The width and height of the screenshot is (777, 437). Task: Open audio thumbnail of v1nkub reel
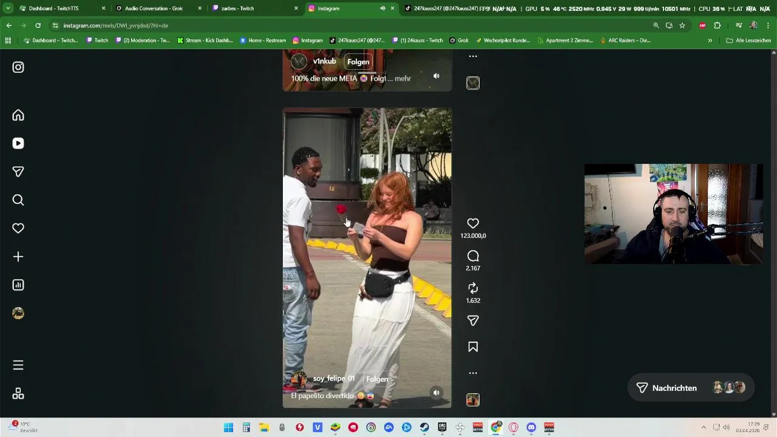click(x=473, y=83)
